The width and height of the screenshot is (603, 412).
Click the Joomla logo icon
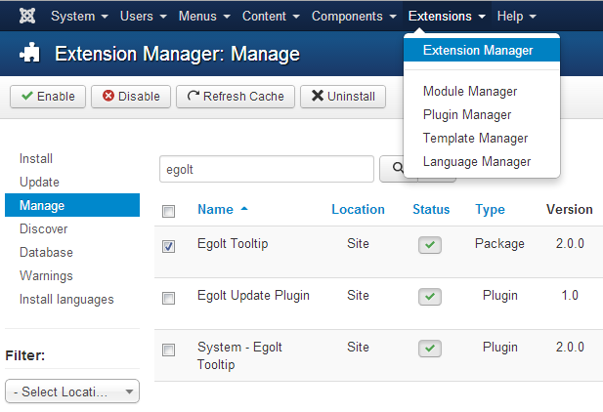point(27,16)
